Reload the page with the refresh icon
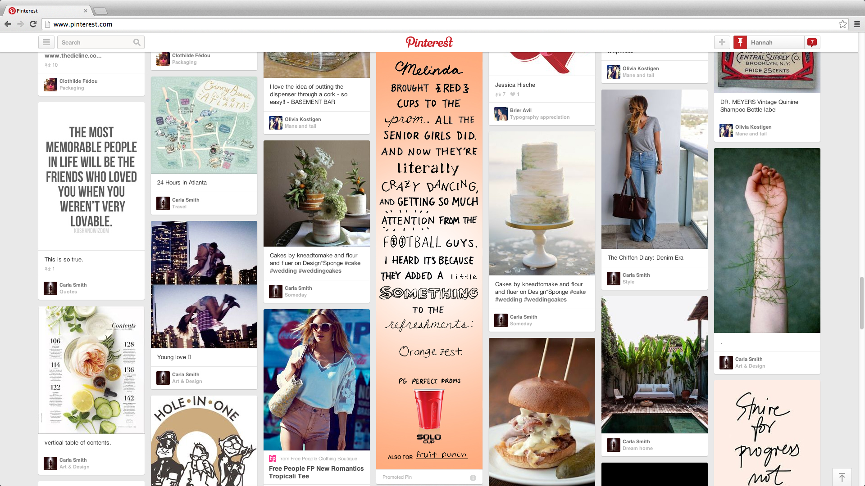 click(x=33, y=24)
